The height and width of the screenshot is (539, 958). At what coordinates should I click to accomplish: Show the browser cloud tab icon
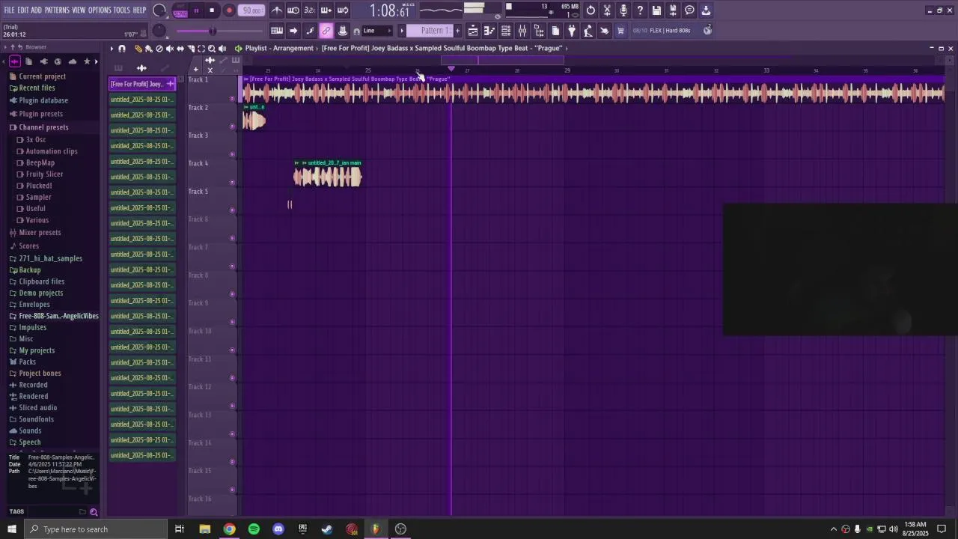73,61
